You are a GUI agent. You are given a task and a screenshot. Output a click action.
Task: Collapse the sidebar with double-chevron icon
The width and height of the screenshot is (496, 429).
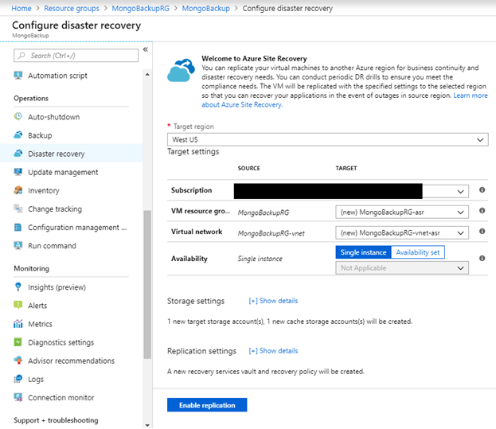[x=146, y=49]
